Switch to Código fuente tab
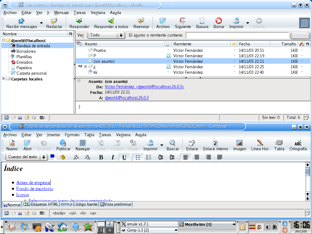312x234 pixels. click(x=79, y=204)
